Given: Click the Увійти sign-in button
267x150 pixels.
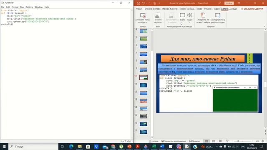Looking at the screenshot, I should (x=229, y=3).
